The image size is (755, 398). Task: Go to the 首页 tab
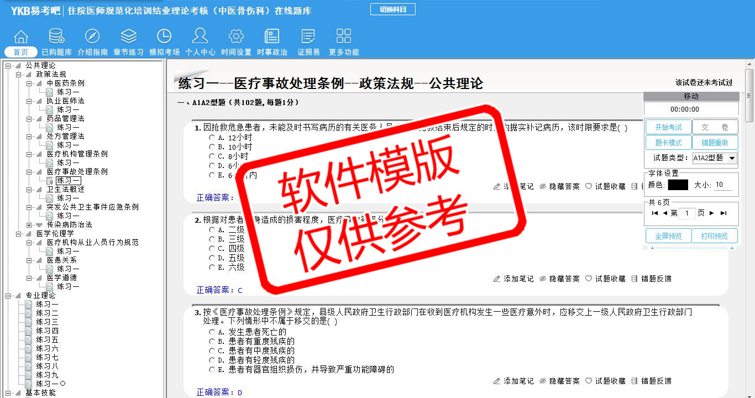coord(21,52)
